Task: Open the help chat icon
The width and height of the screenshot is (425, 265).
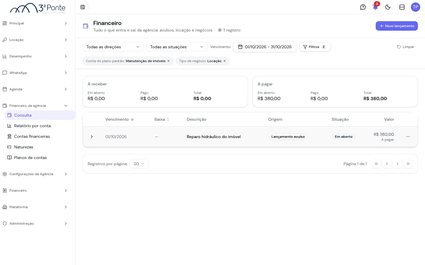Action: [363, 7]
